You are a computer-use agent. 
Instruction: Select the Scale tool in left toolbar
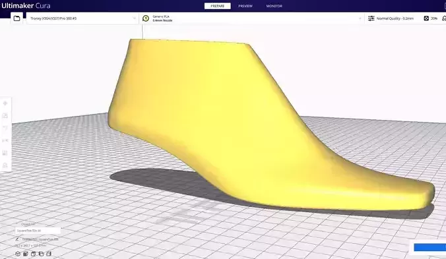point(5,115)
